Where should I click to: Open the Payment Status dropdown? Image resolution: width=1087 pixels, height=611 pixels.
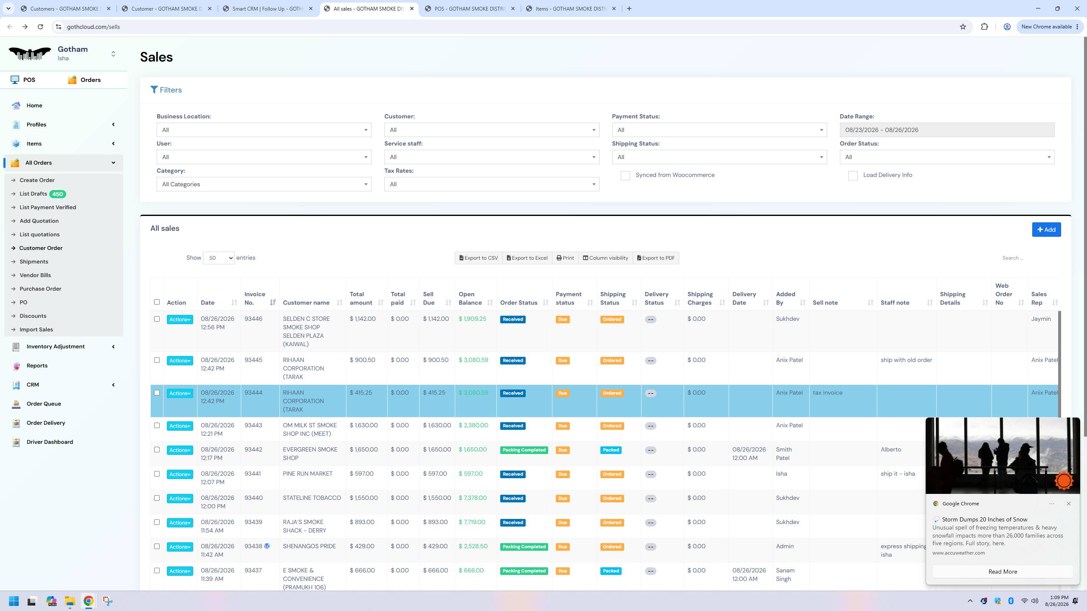[719, 130]
